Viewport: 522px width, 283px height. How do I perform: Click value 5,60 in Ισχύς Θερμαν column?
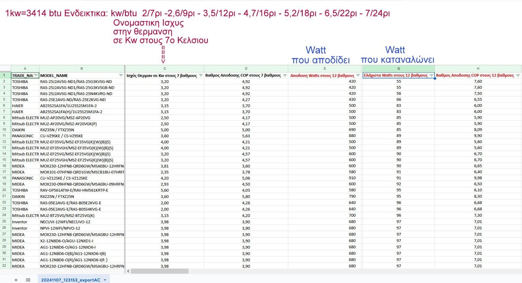pyautogui.click(x=165, y=190)
